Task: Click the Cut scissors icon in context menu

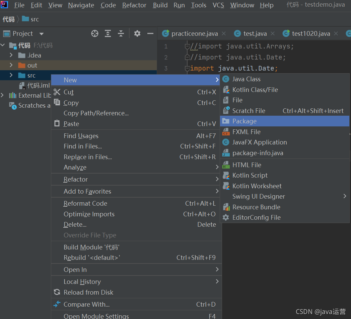Action: [x=57, y=92]
